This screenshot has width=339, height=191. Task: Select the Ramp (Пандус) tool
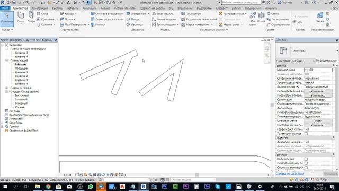pos(133,19)
